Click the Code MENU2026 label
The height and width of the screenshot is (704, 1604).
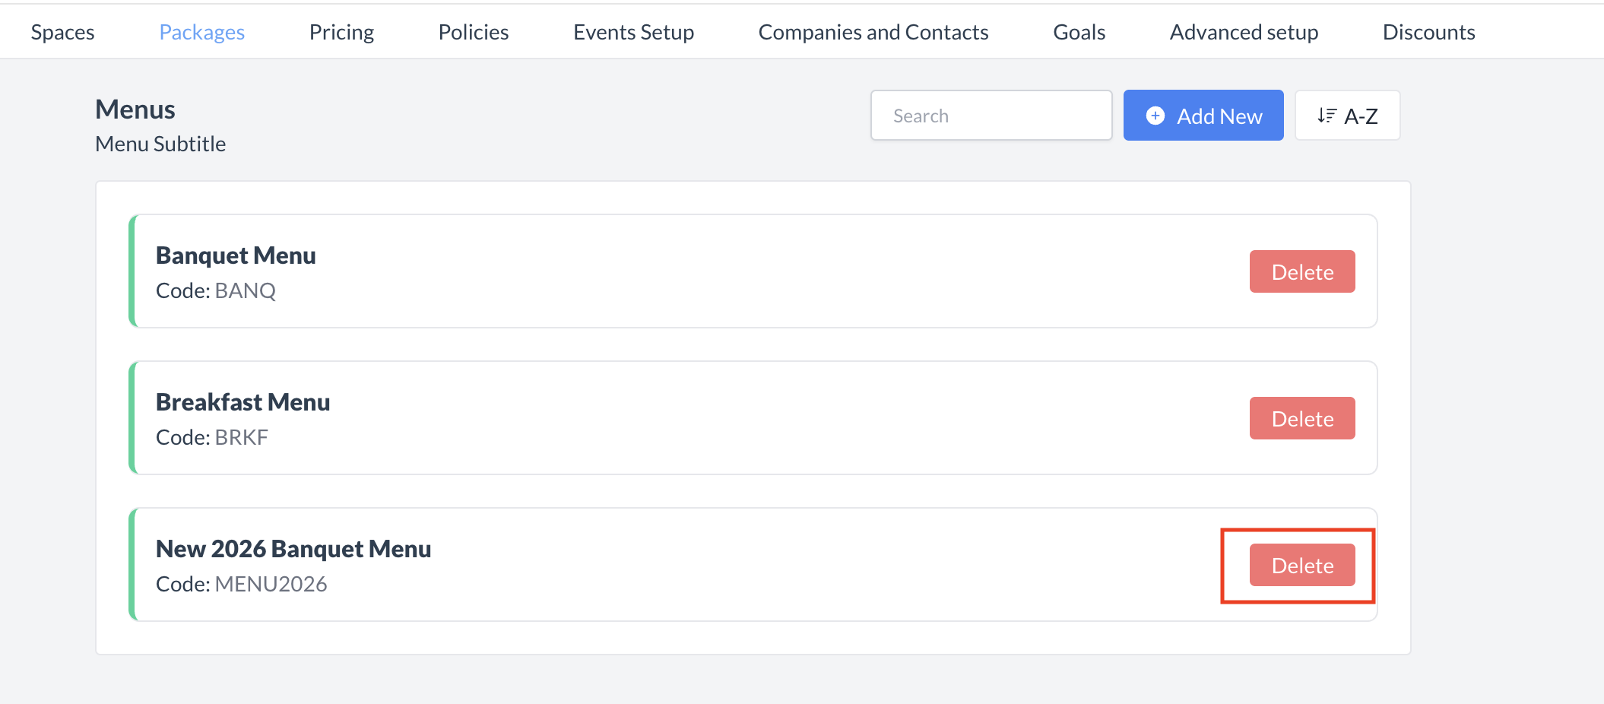(x=241, y=584)
